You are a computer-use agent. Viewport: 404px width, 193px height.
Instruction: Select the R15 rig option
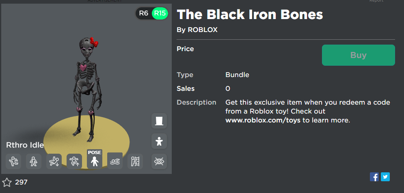160,13
